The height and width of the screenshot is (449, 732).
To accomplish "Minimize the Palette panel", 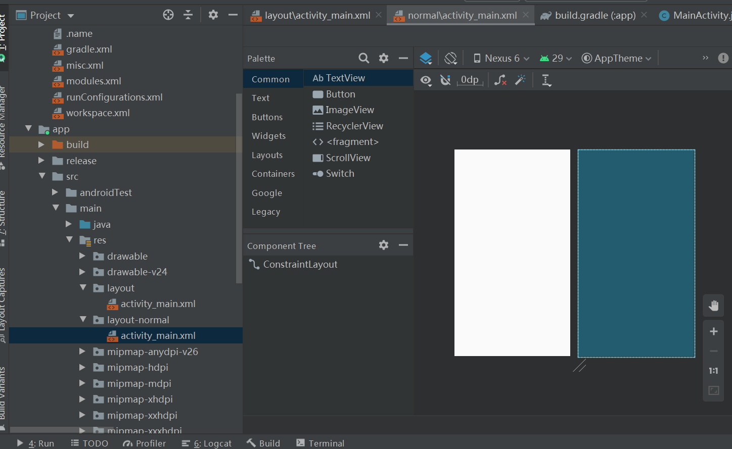I will pos(403,58).
